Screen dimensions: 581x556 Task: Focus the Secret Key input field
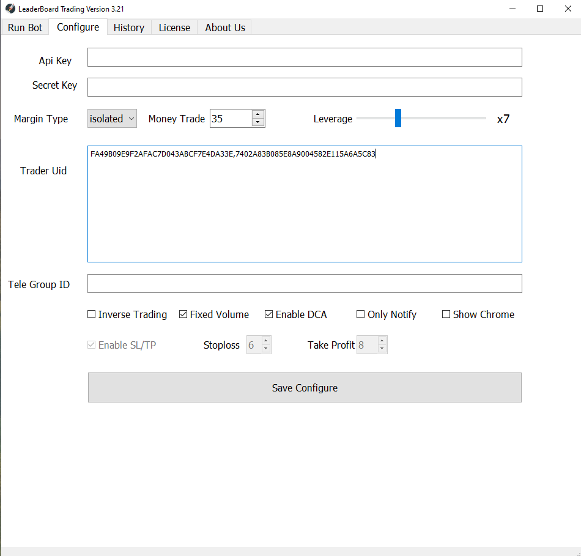click(305, 87)
